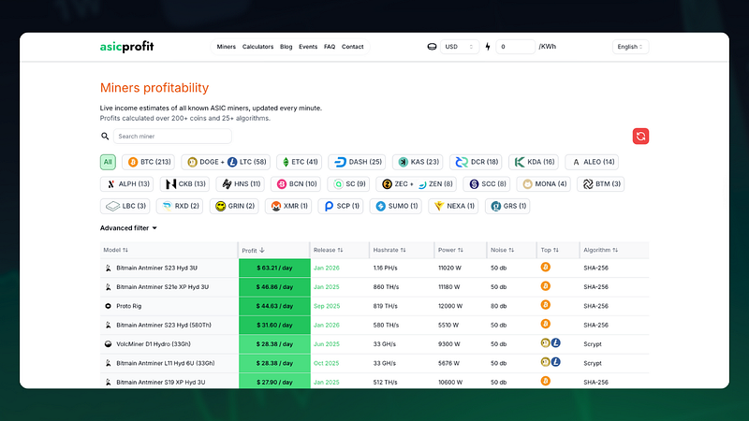The width and height of the screenshot is (749, 421).
Task: Click the $ 28.38 / day VolcMiner cell
Action: [274, 344]
